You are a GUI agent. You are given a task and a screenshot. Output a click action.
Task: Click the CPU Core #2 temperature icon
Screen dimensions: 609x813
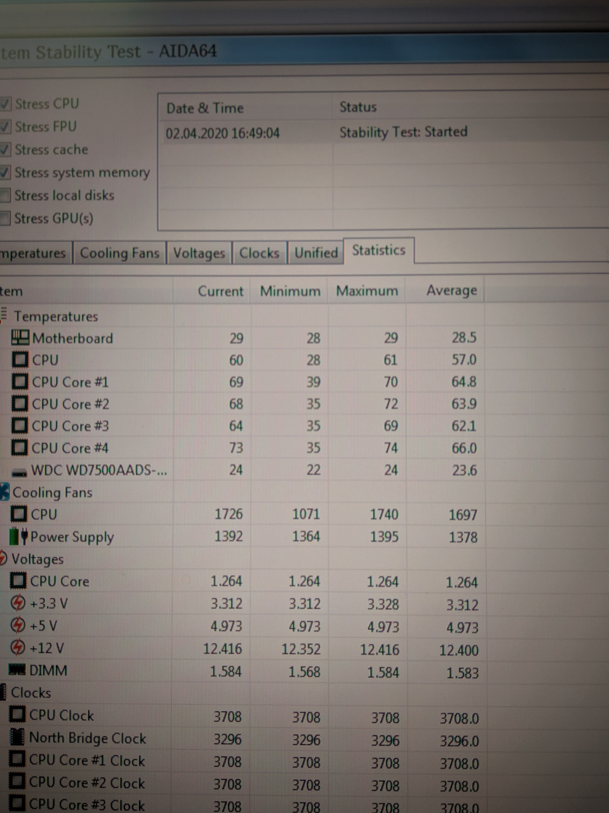(19, 404)
